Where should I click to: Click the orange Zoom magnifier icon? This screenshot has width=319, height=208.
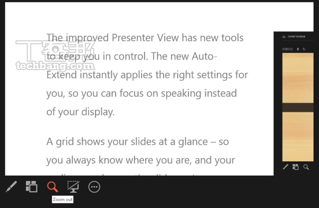tap(52, 187)
